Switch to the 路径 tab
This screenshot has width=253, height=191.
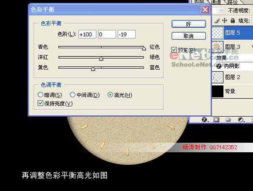pyautogui.click(x=232, y=2)
